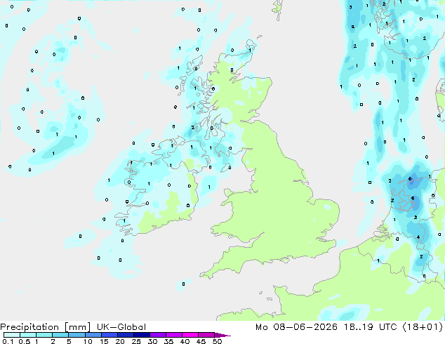Click the 45–50 mm legend color swatch
This screenshot has width=445, height=344.
point(206,335)
